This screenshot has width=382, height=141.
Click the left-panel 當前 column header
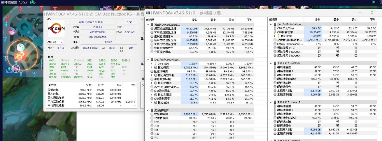click(190, 20)
